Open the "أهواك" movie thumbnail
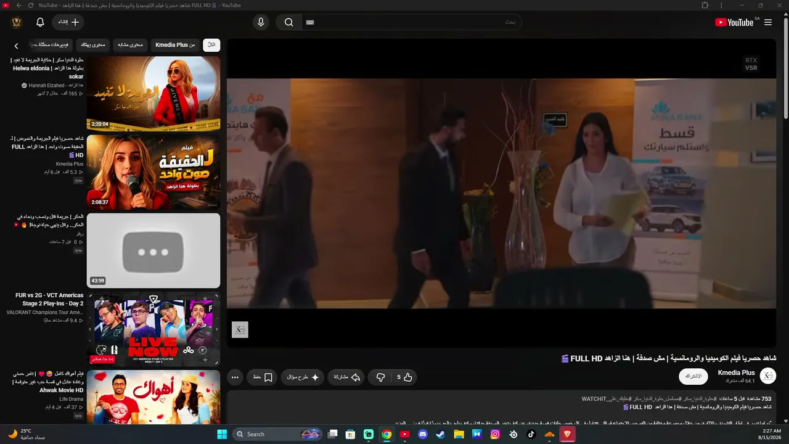Image resolution: width=789 pixels, height=444 pixels. pyautogui.click(x=153, y=397)
